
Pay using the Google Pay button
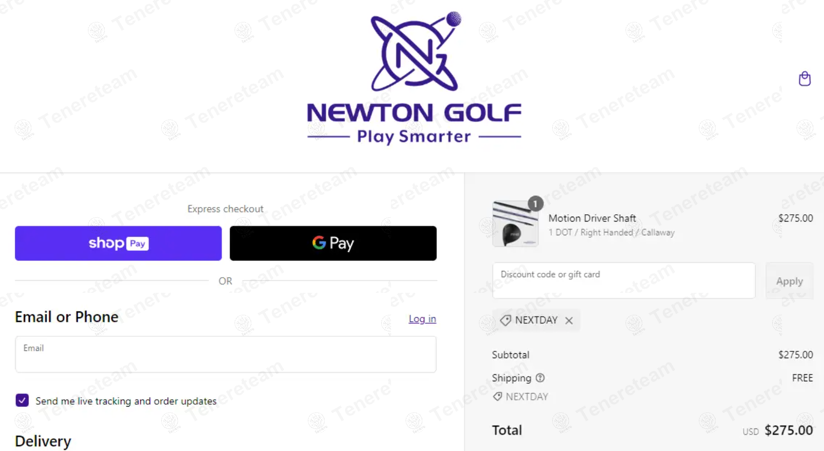[x=333, y=243]
